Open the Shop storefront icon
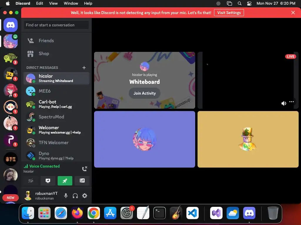Image resolution: width=301 pixels, height=225 pixels. pos(31,54)
